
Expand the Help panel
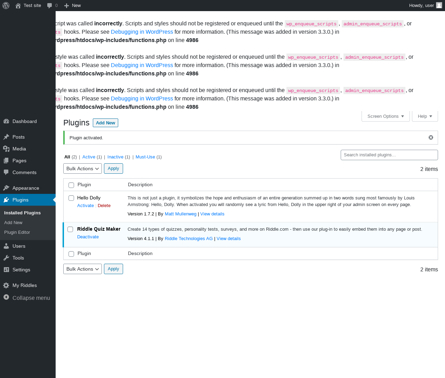(425, 116)
